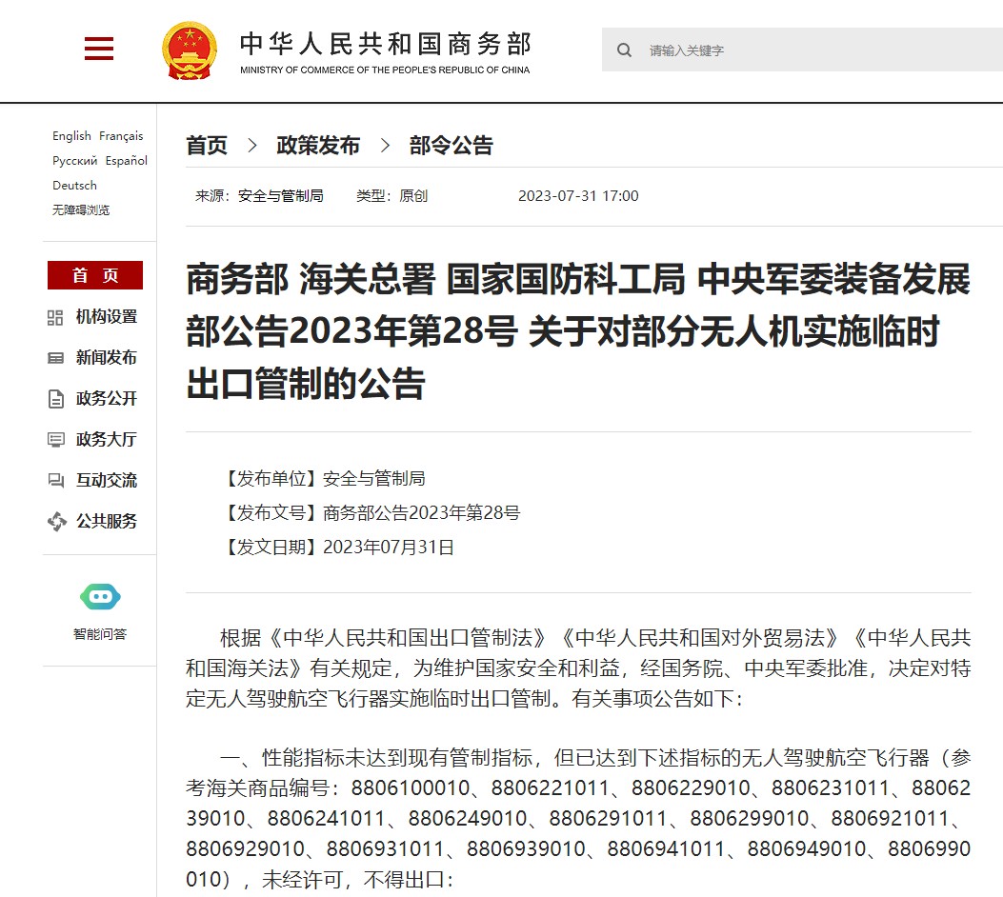Click the customs code 8806949010
This screenshot has height=897, width=1003.
coord(807,849)
